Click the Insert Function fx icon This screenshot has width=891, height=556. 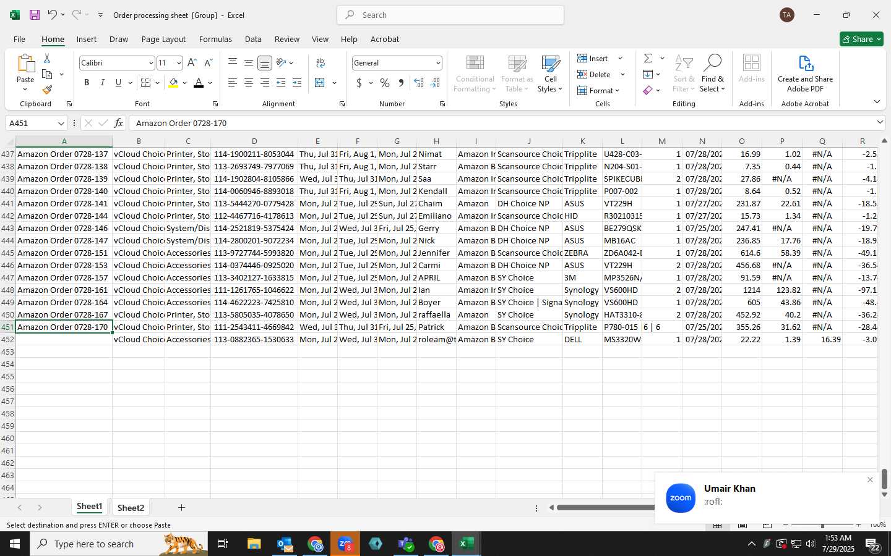pos(118,123)
